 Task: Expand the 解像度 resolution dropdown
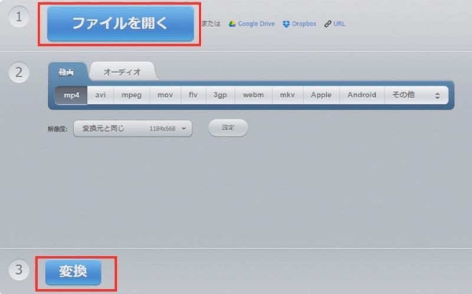coord(133,128)
